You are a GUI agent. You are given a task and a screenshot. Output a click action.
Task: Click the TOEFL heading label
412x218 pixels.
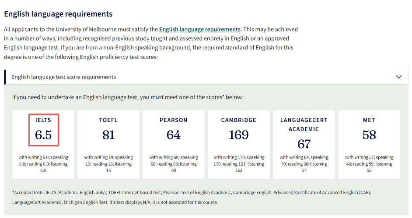click(108, 120)
